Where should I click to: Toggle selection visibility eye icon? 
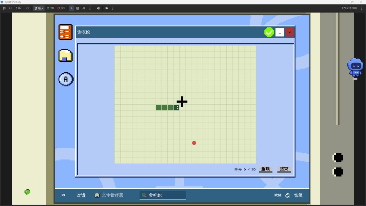84,8
